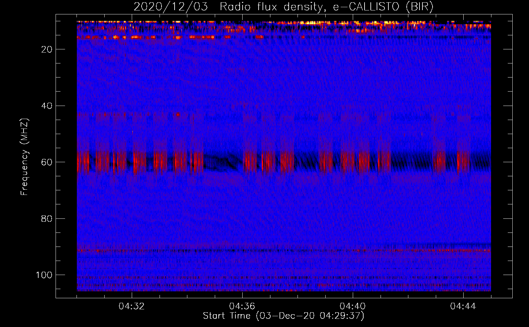
Task: Click the '04:32' time tick label
Action: click(x=132, y=306)
